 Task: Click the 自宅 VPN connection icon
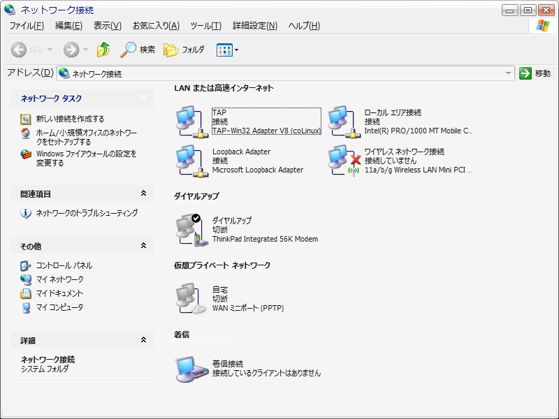(x=189, y=298)
